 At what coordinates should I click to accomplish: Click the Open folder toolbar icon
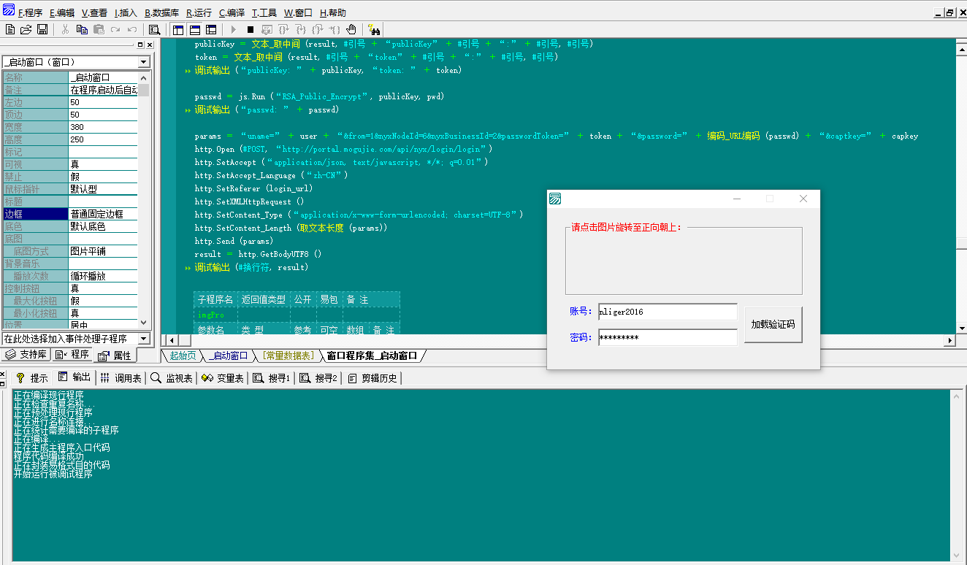(26, 30)
